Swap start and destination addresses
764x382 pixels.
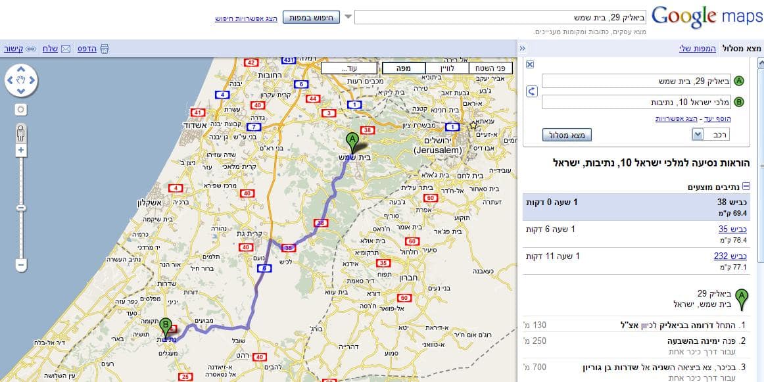pos(532,91)
